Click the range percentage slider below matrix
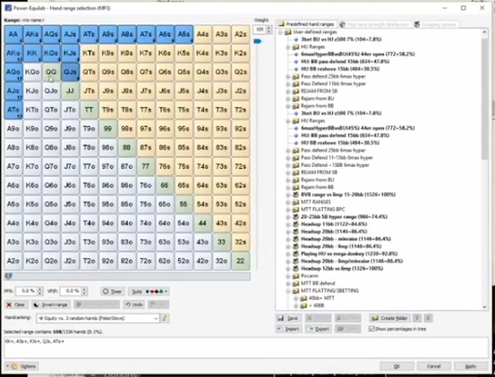 point(127,277)
